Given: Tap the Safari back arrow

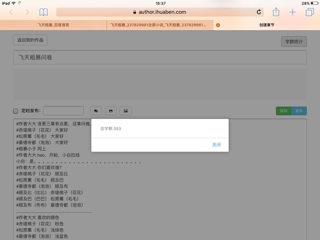Looking at the screenshot, I should click(11, 12).
